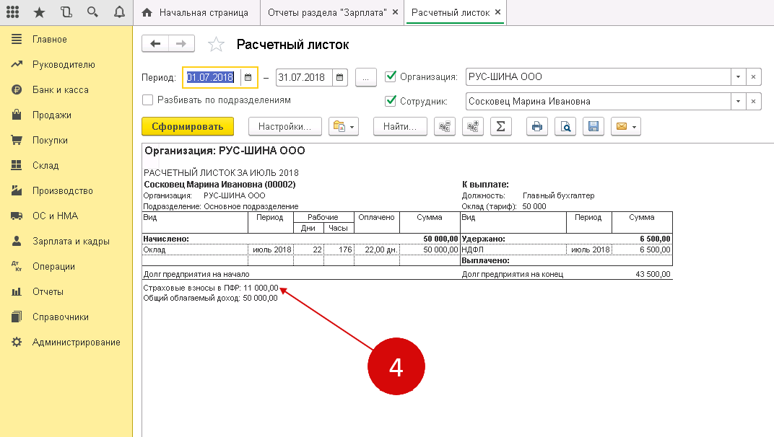
Task: Click the period end date field
Action: coord(303,77)
